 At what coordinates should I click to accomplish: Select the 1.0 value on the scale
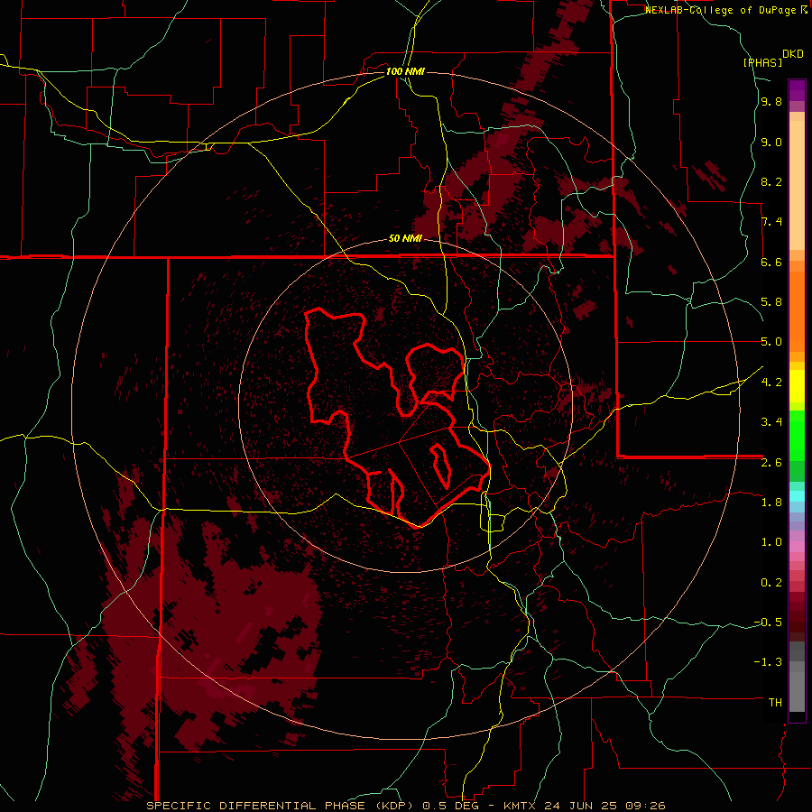point(771,542)
